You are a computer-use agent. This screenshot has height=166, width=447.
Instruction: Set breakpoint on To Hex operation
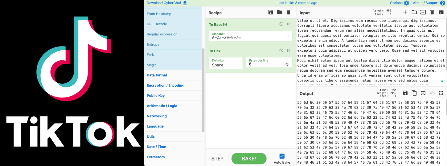(x=289, y=50)
